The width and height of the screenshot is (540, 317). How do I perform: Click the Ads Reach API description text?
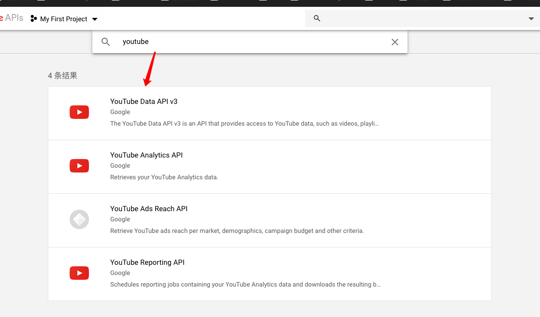pyautogui.click(x=237, y=231)
